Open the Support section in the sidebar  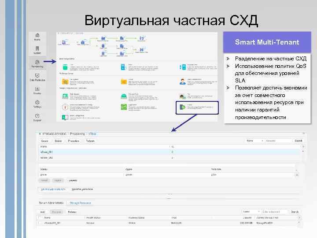tap(37, 118)
